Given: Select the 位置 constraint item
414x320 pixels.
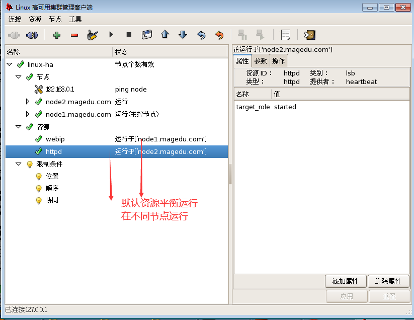Looking at the screenshot, I should click(52, 176).
